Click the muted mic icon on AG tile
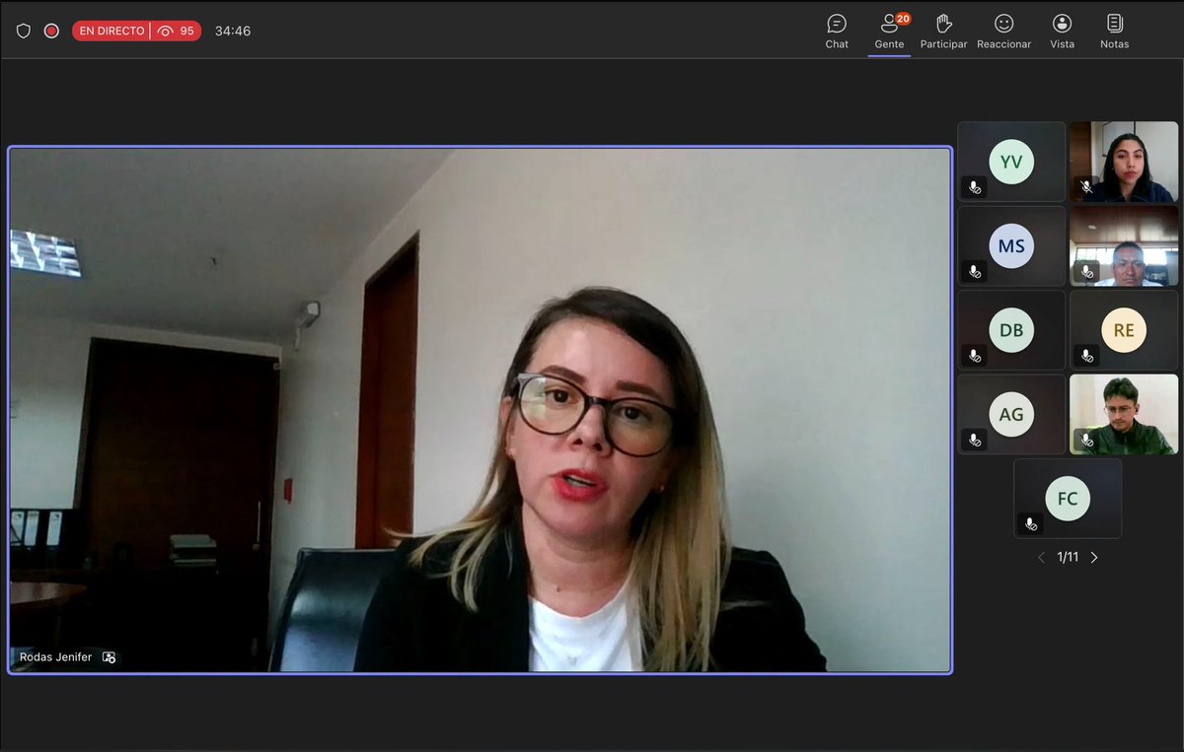The width and height of the screenshot is (1184, 752). [975, 440]
